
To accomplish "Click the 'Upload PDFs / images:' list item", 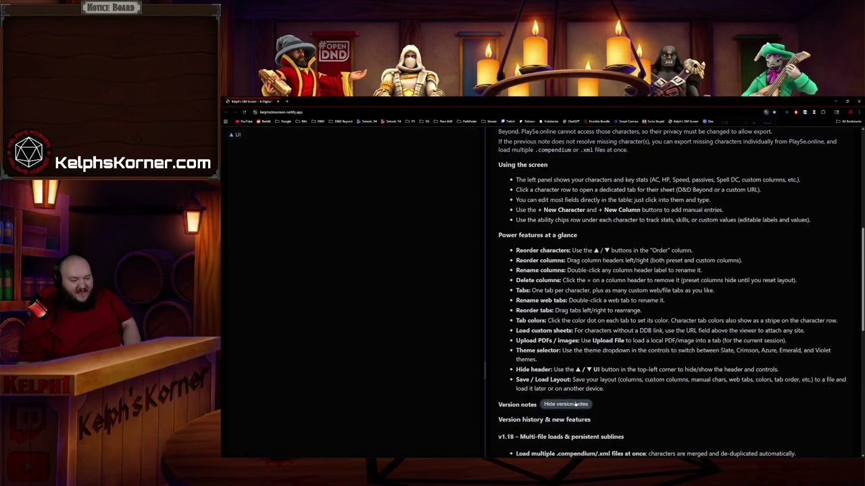I will click(x=651, y=340).
